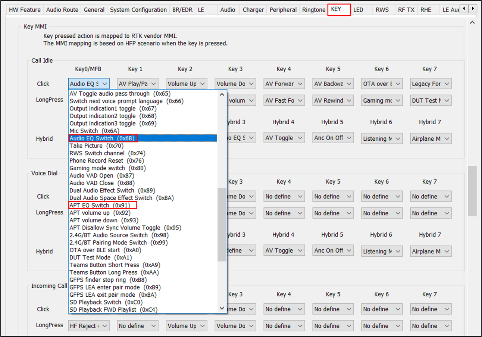Expand Call Idle LongPress Key 7 DUT Test dropdown
This screenshot has height=337, width=482.
point(431,100)
